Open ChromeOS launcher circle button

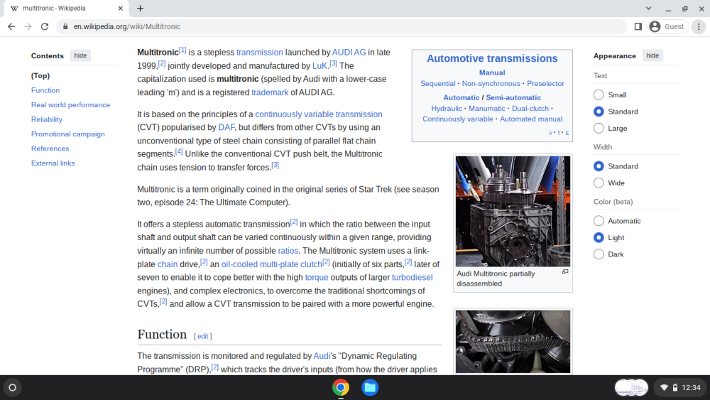12,388
